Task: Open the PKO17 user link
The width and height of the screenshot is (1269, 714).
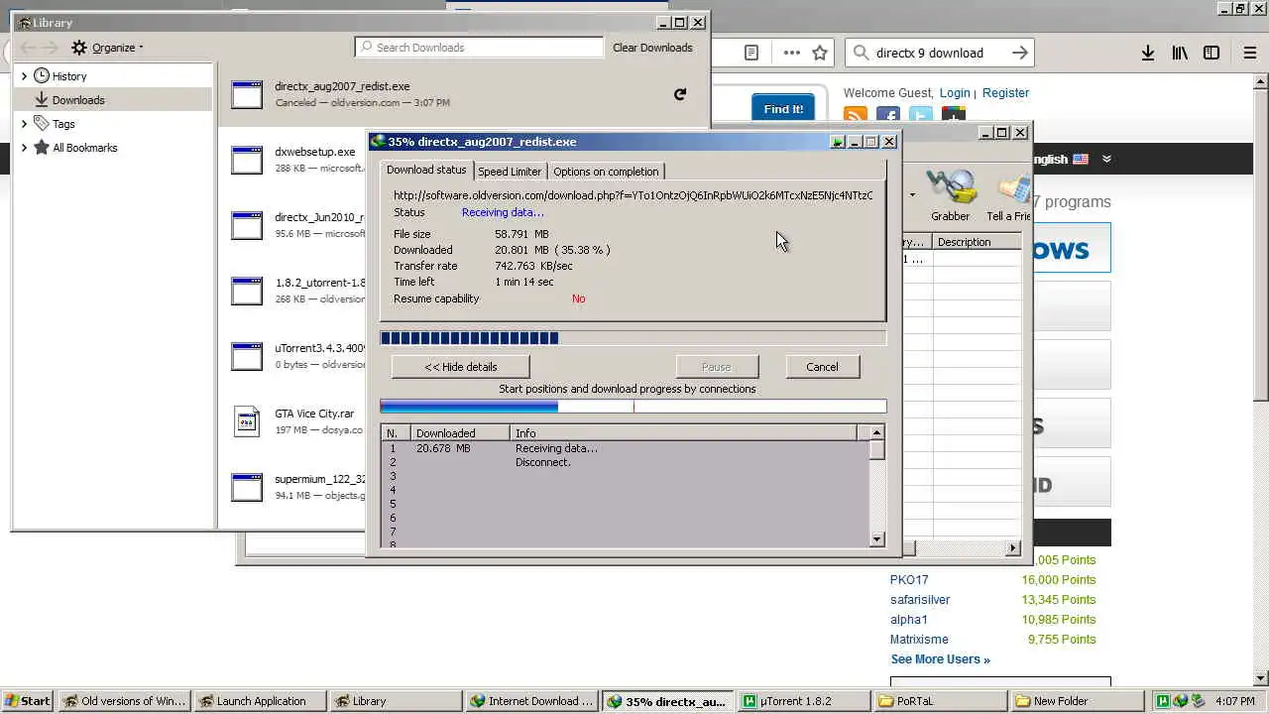Action: click(909, 580)
